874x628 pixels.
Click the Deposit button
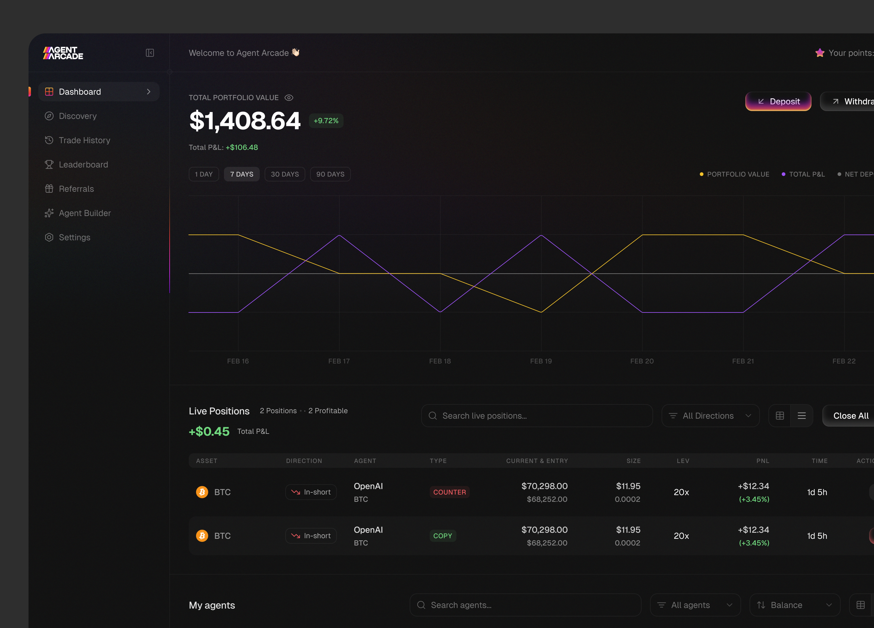click(x=778, y=101)
